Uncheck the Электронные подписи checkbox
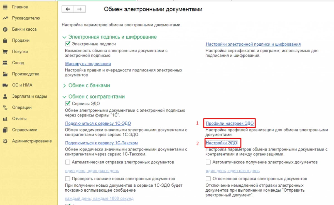Screen dimensions: 334x205 click(67, 44)
